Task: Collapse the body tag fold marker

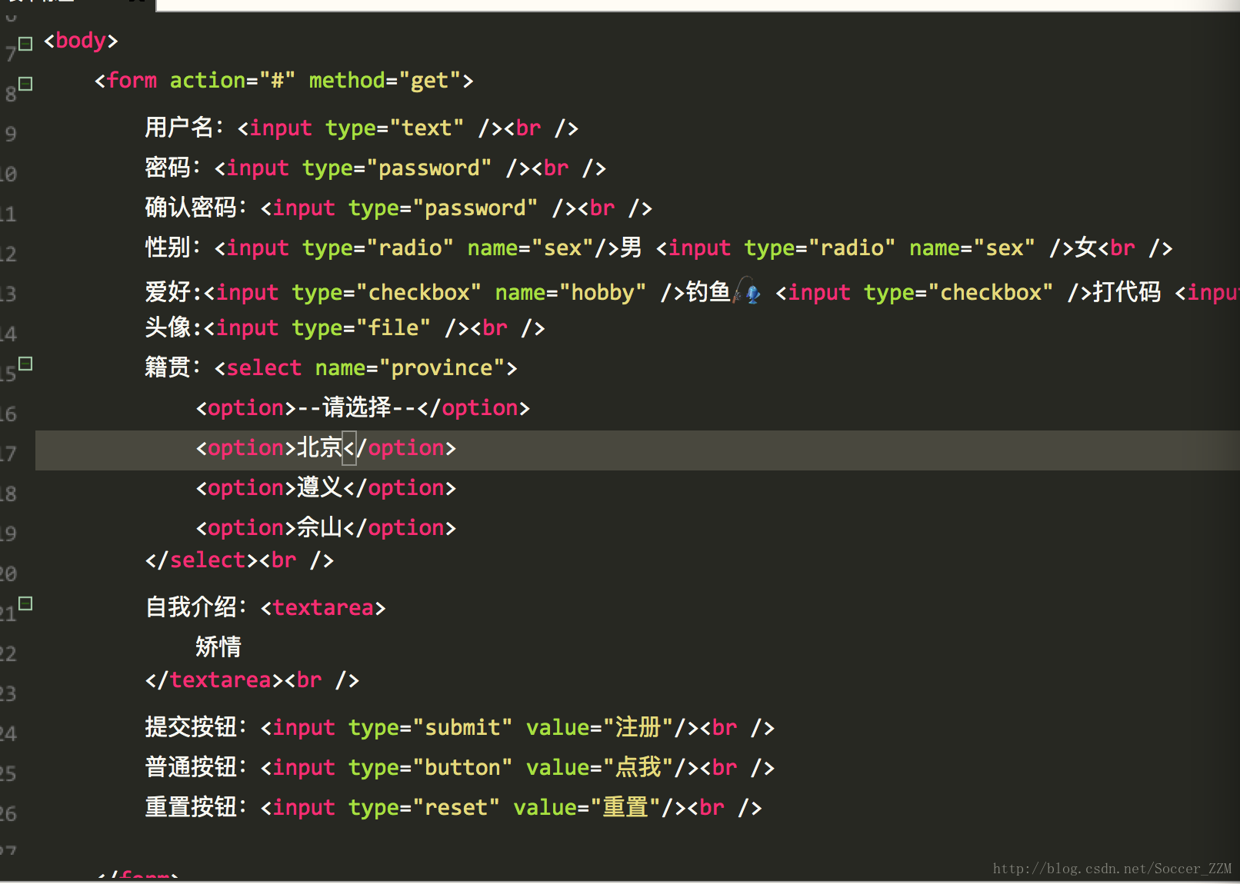Action: (x=25, y=44)
